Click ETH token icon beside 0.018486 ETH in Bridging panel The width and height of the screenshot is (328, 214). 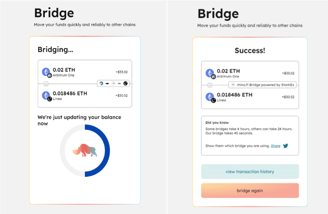tap(46, 95)
